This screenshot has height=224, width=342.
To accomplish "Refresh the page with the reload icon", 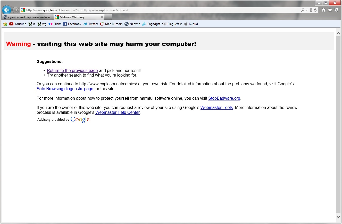I will (315, 10).
